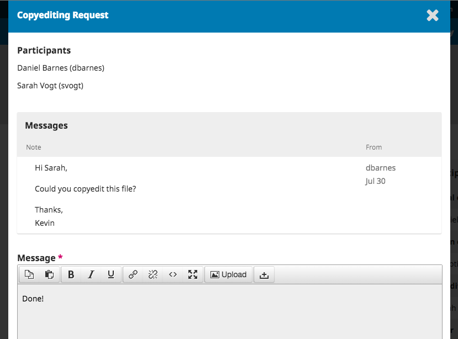Click the dbarnes sender name
Image resolution: width=458 pixels, height=339 pixels.
(381, 168)
